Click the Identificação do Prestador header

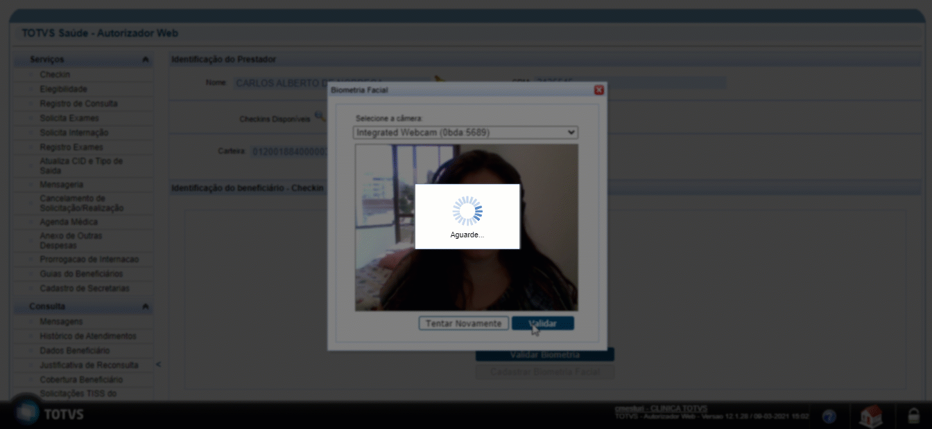coord(223,60)
